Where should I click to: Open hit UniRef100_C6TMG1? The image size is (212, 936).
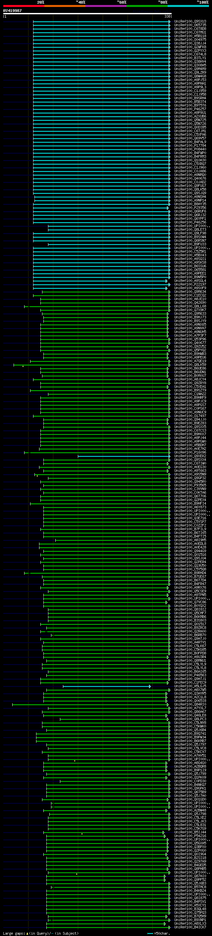(x=190, y=32)
